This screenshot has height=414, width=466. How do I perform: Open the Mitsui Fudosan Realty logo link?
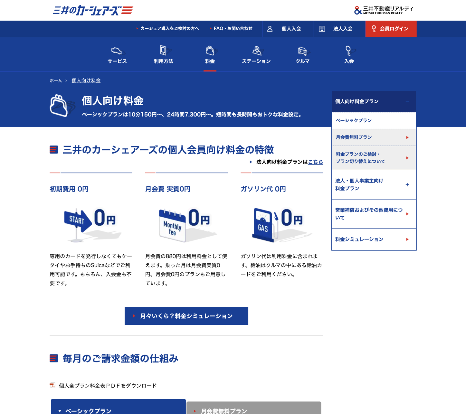[x=384, y=10]
